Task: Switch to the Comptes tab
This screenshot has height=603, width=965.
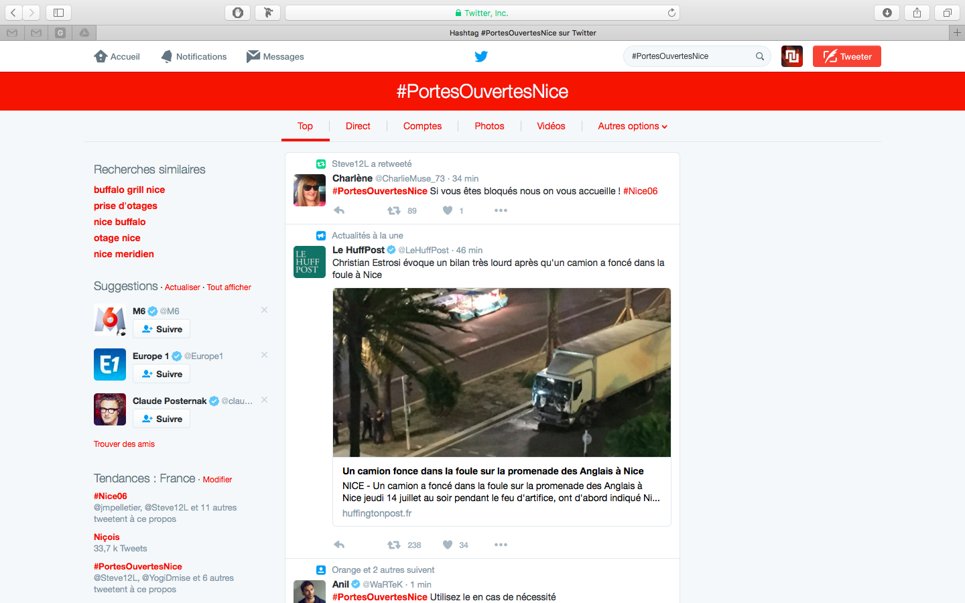Action: (422, 126)
